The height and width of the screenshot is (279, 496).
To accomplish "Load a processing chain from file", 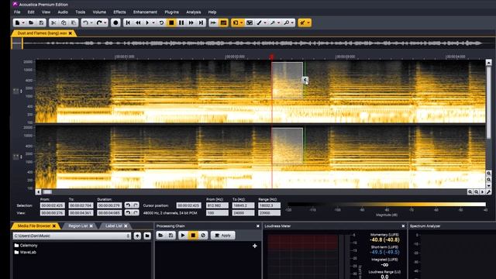I will (x=160, y=236).
